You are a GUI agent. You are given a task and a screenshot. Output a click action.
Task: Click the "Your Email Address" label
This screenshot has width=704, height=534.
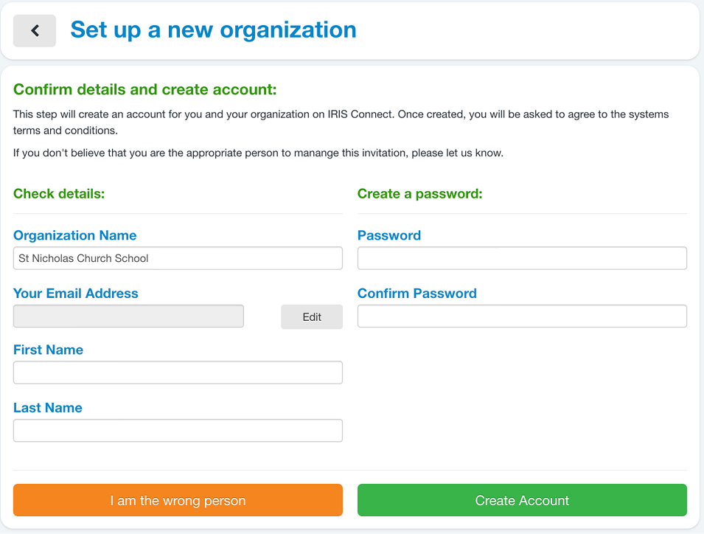pos(75,294)
